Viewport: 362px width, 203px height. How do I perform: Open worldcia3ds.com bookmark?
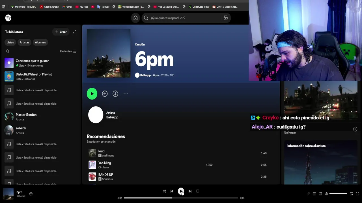131,7
